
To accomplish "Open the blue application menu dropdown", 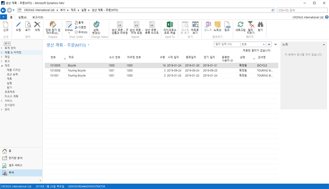I will (3, 17).
